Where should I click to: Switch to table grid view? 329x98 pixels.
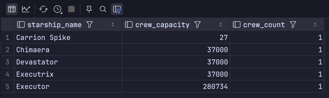[12, 9]
